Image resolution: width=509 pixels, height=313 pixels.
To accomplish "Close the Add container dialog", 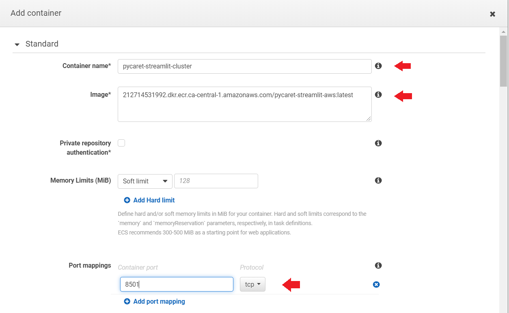I will click(492, 14).
